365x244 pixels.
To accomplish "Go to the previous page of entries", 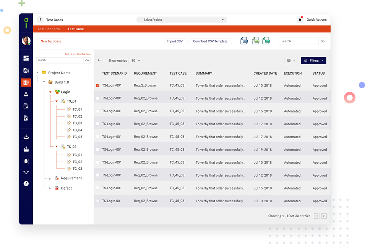I will pos(316,216).
